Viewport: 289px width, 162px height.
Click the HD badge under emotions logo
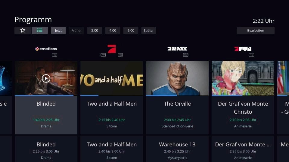54,55
